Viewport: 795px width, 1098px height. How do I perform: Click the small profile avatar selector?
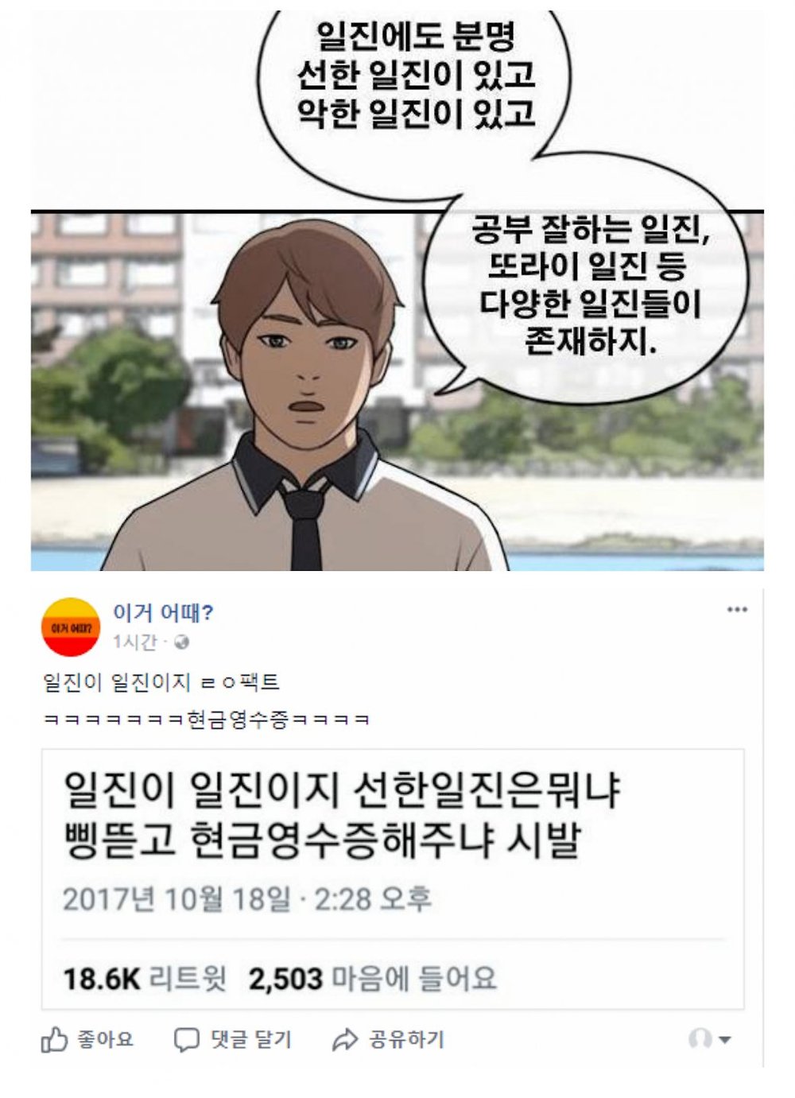pyautogui.click(x=700, y=1038)
